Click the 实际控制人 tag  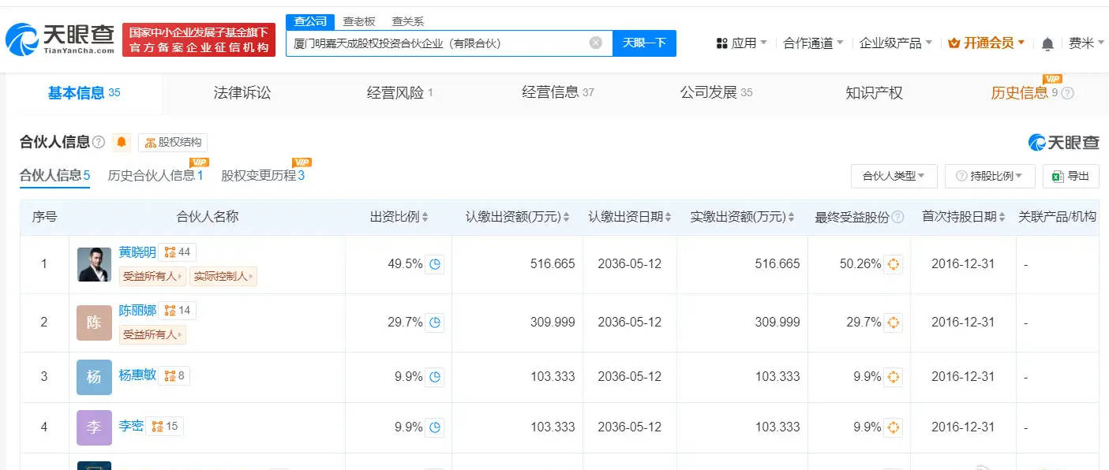point(224,276)
